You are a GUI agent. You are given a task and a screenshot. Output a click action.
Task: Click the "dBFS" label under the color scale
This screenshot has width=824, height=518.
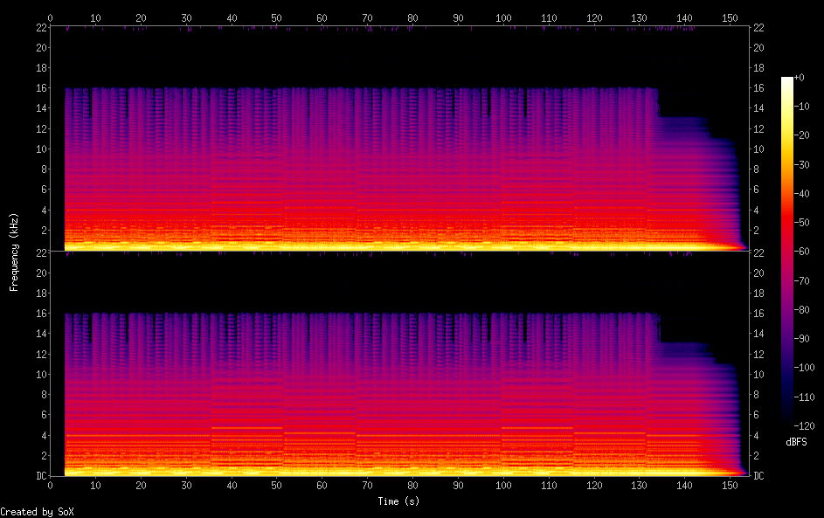(796, 442)
